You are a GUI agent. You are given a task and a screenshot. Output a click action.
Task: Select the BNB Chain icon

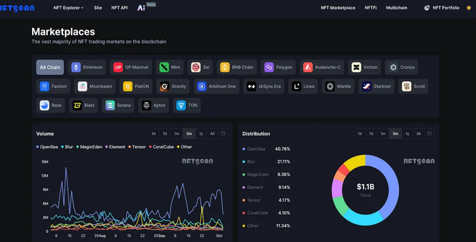tap(225, 67)
